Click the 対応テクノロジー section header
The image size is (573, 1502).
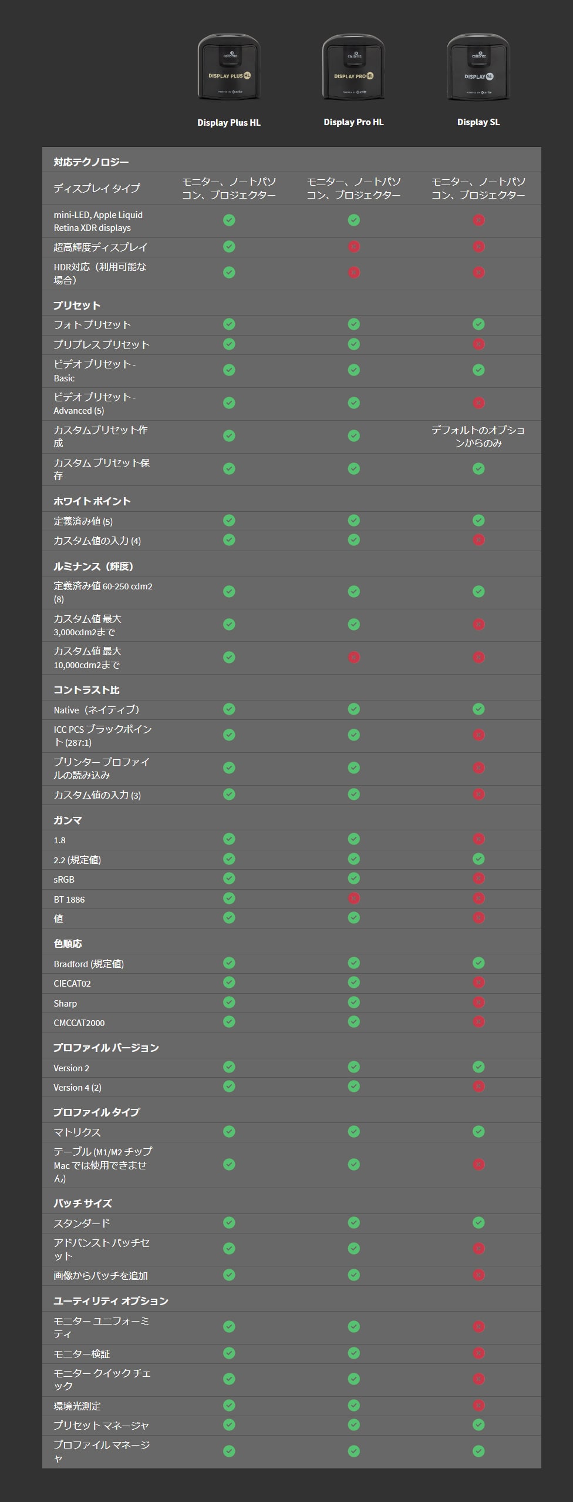(91, 162)
